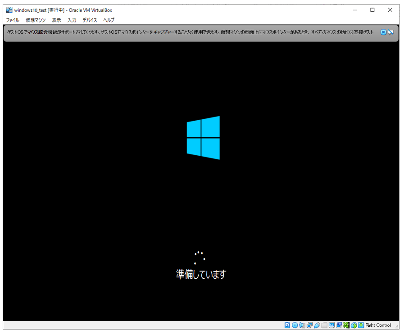The width and height of the screenshot is (404, 334).
Task: Click the USB devices status icon
Action: [x=317, y=325]
